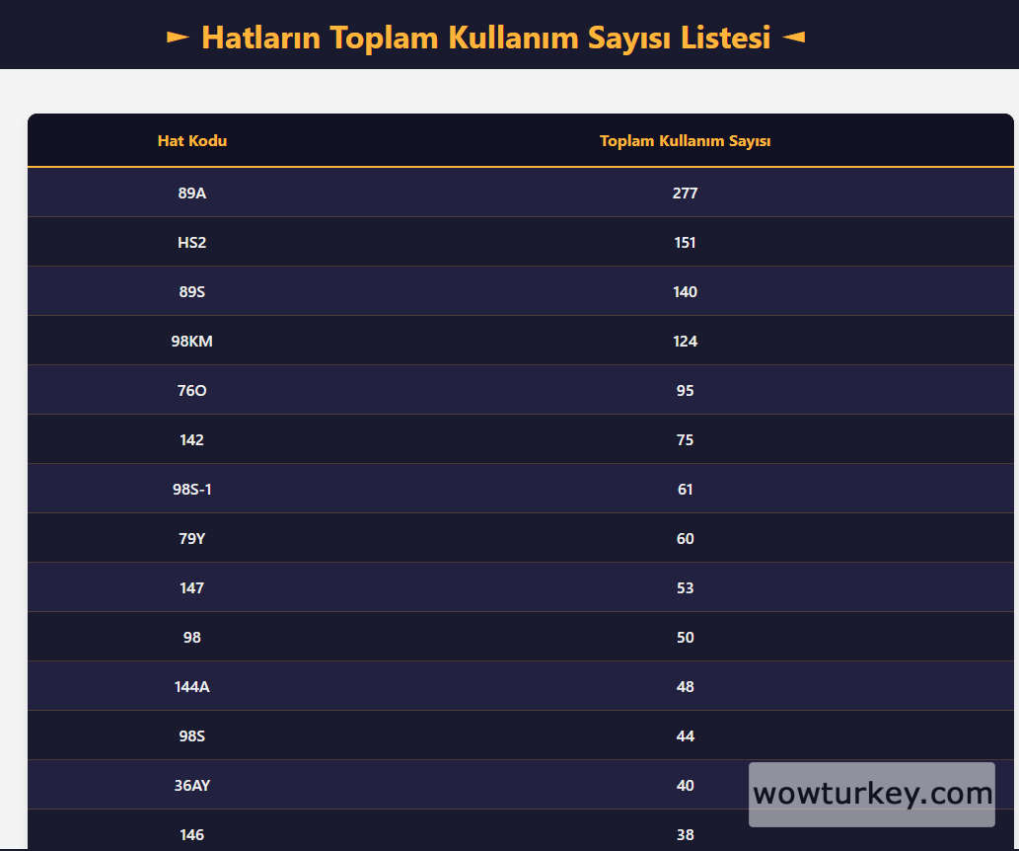Screen dimensions: 1019x851
Task: Click the right arrow icon in the title
Action: (x=795, y=38)
